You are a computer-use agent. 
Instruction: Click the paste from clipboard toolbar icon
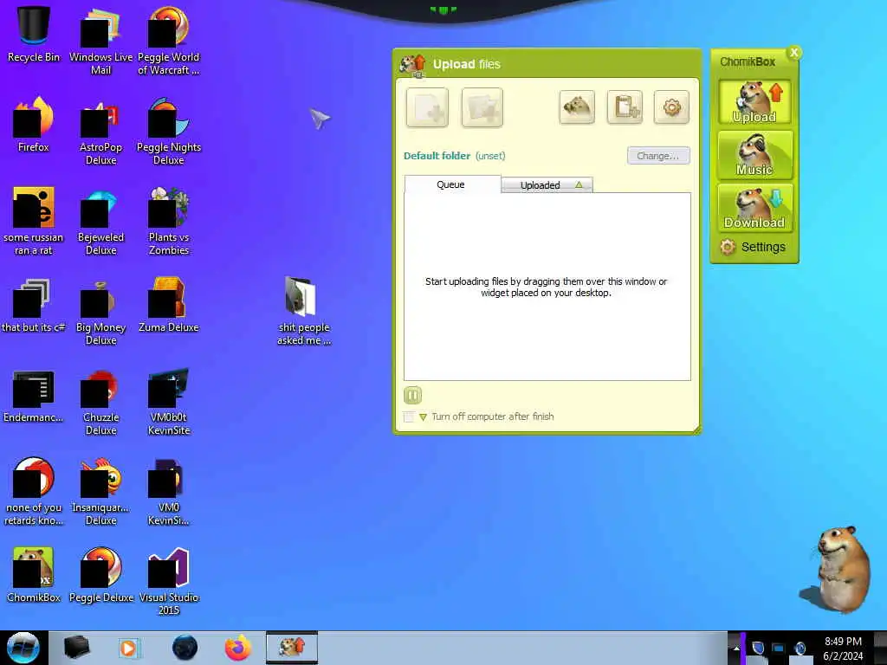pos(625,107)
